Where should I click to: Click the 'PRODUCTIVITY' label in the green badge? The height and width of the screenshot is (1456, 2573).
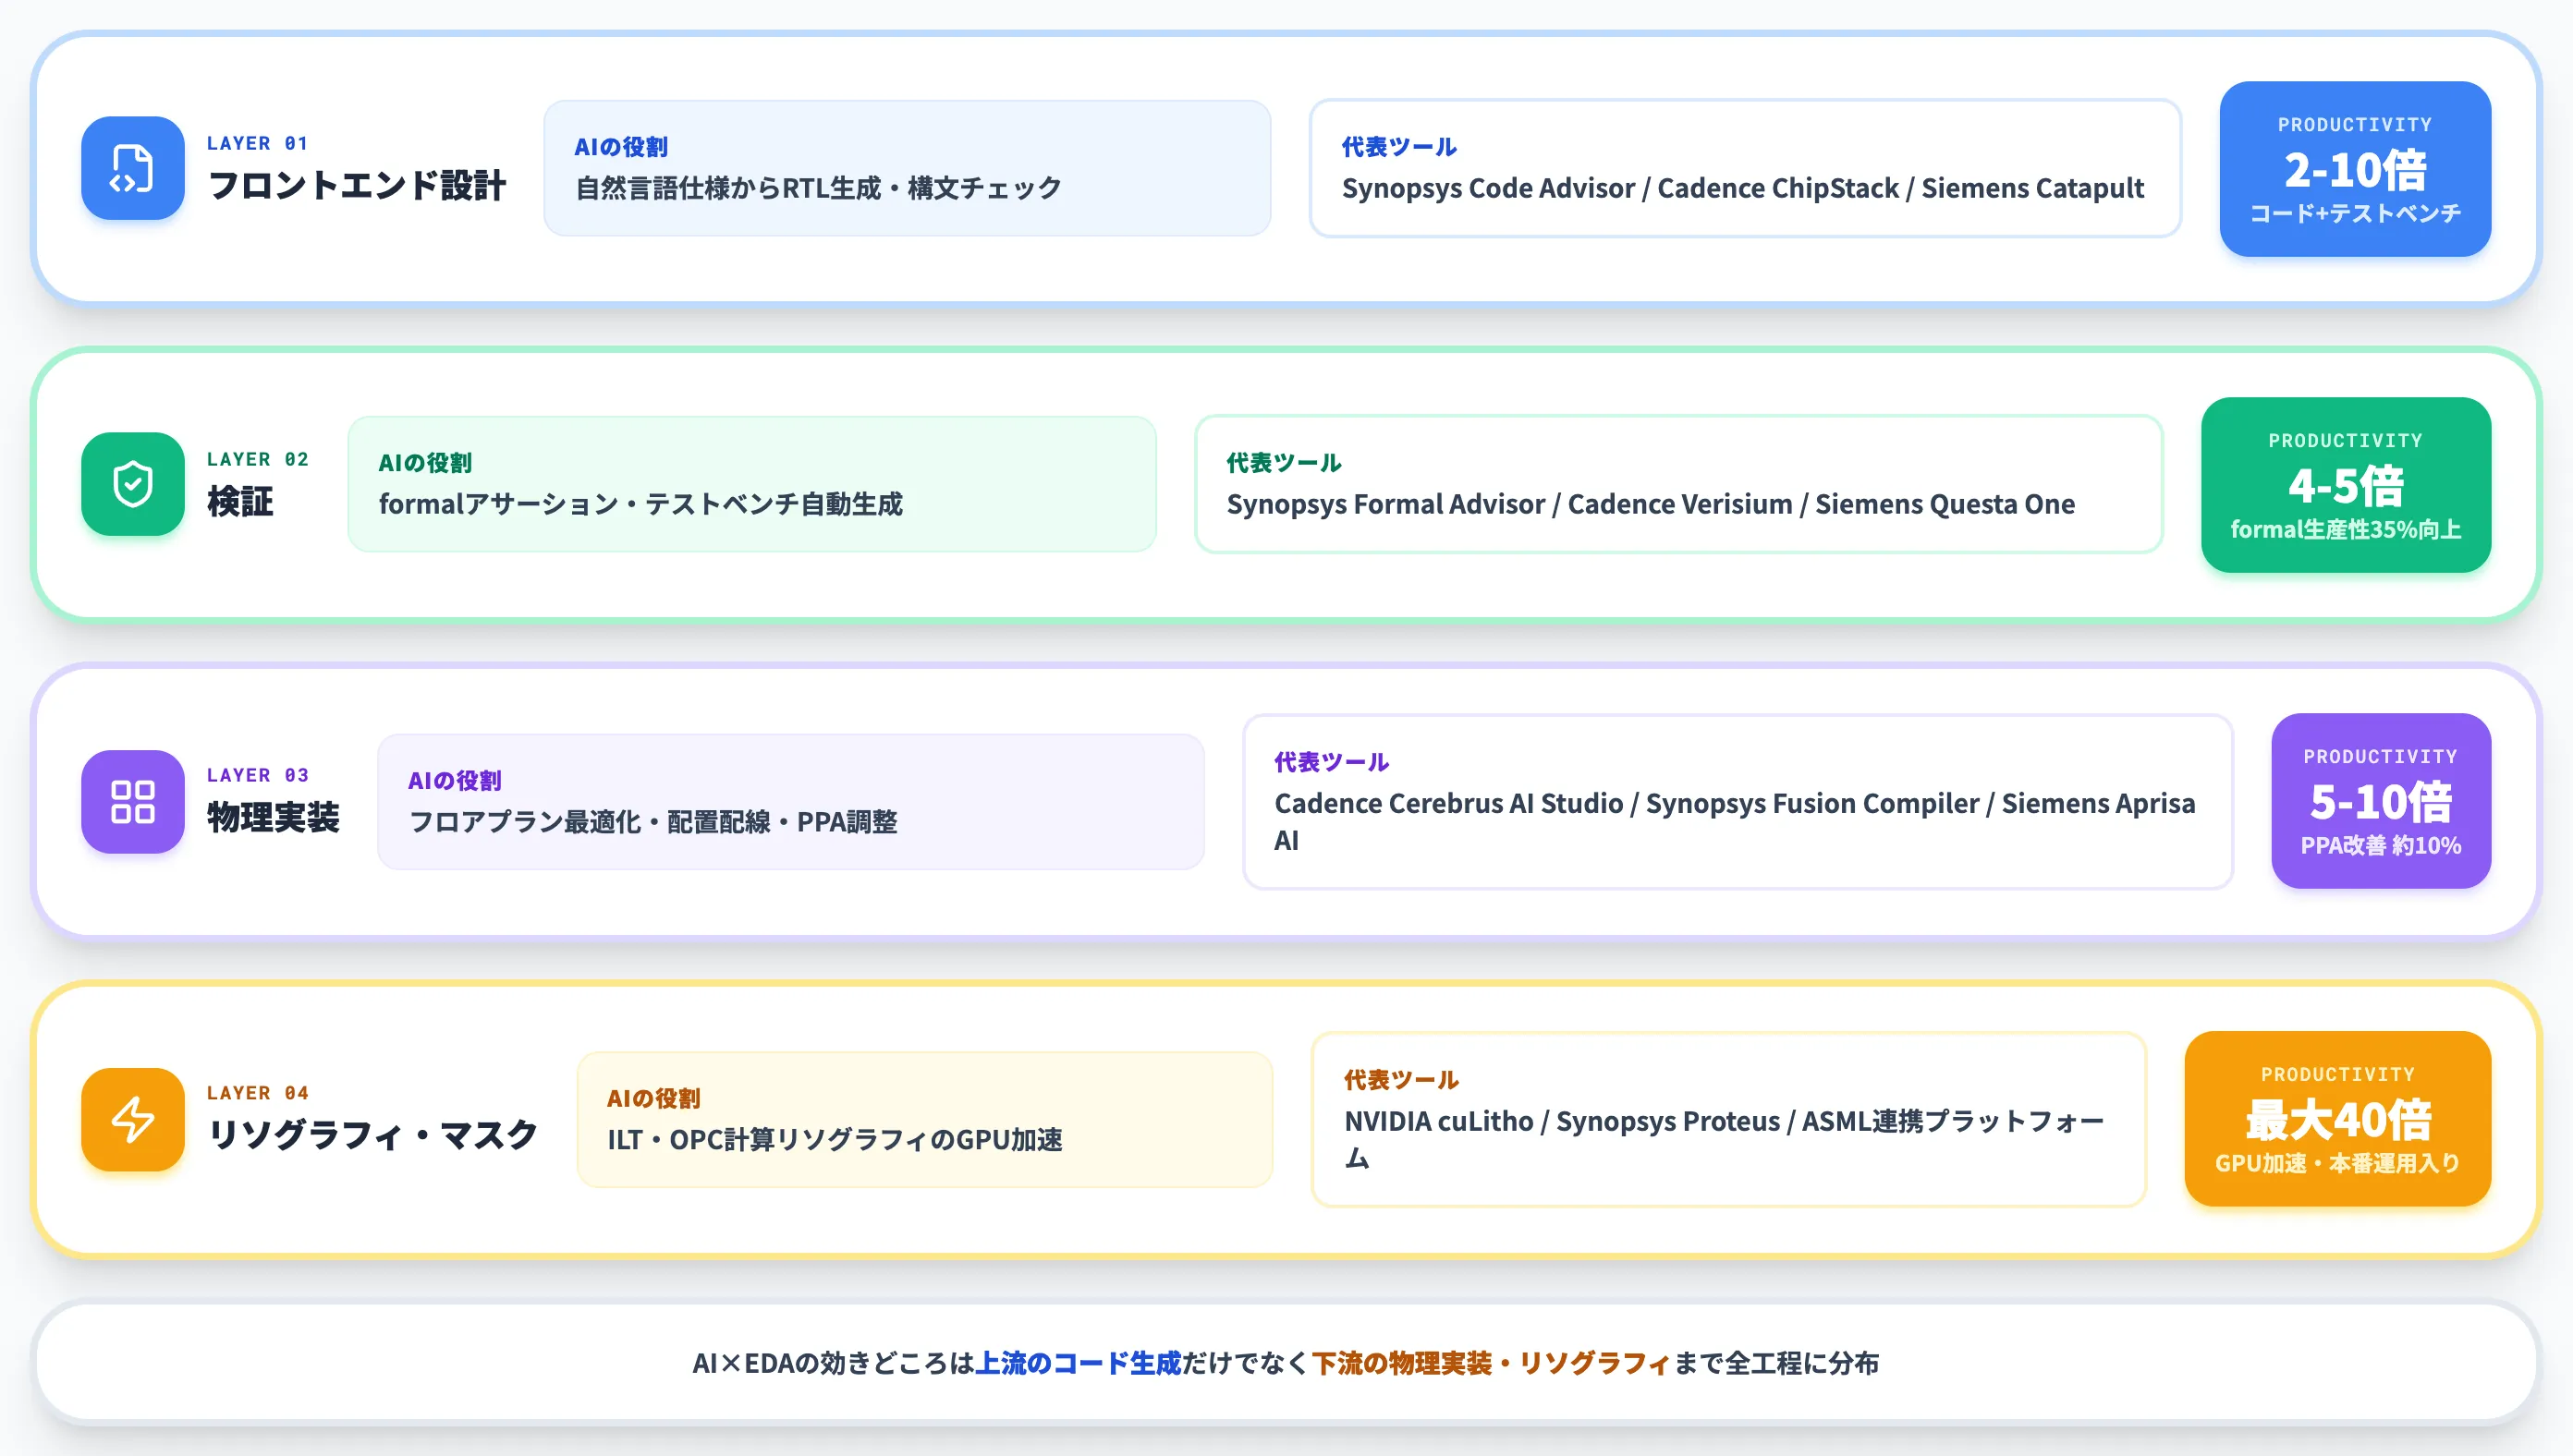click(x=2345, y=441)
